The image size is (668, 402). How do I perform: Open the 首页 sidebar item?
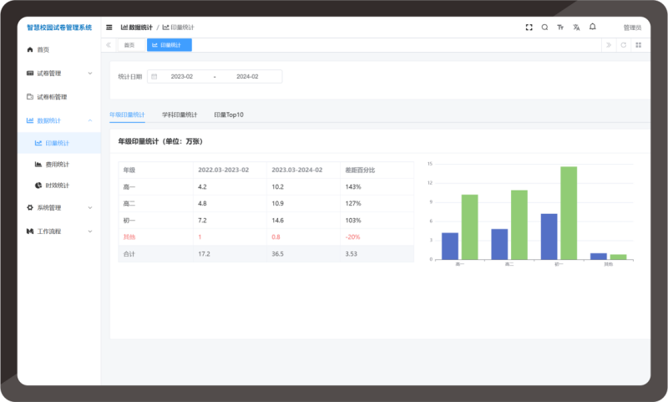click(58, 49)
